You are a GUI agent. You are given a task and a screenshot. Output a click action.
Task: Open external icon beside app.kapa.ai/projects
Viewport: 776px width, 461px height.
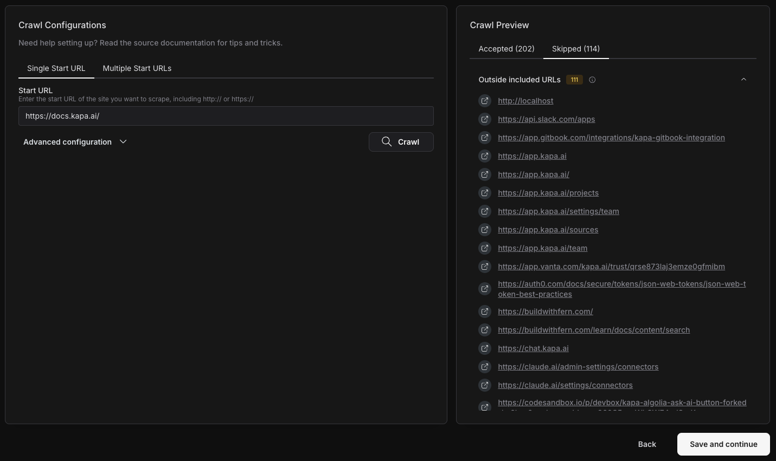(485, 193)
